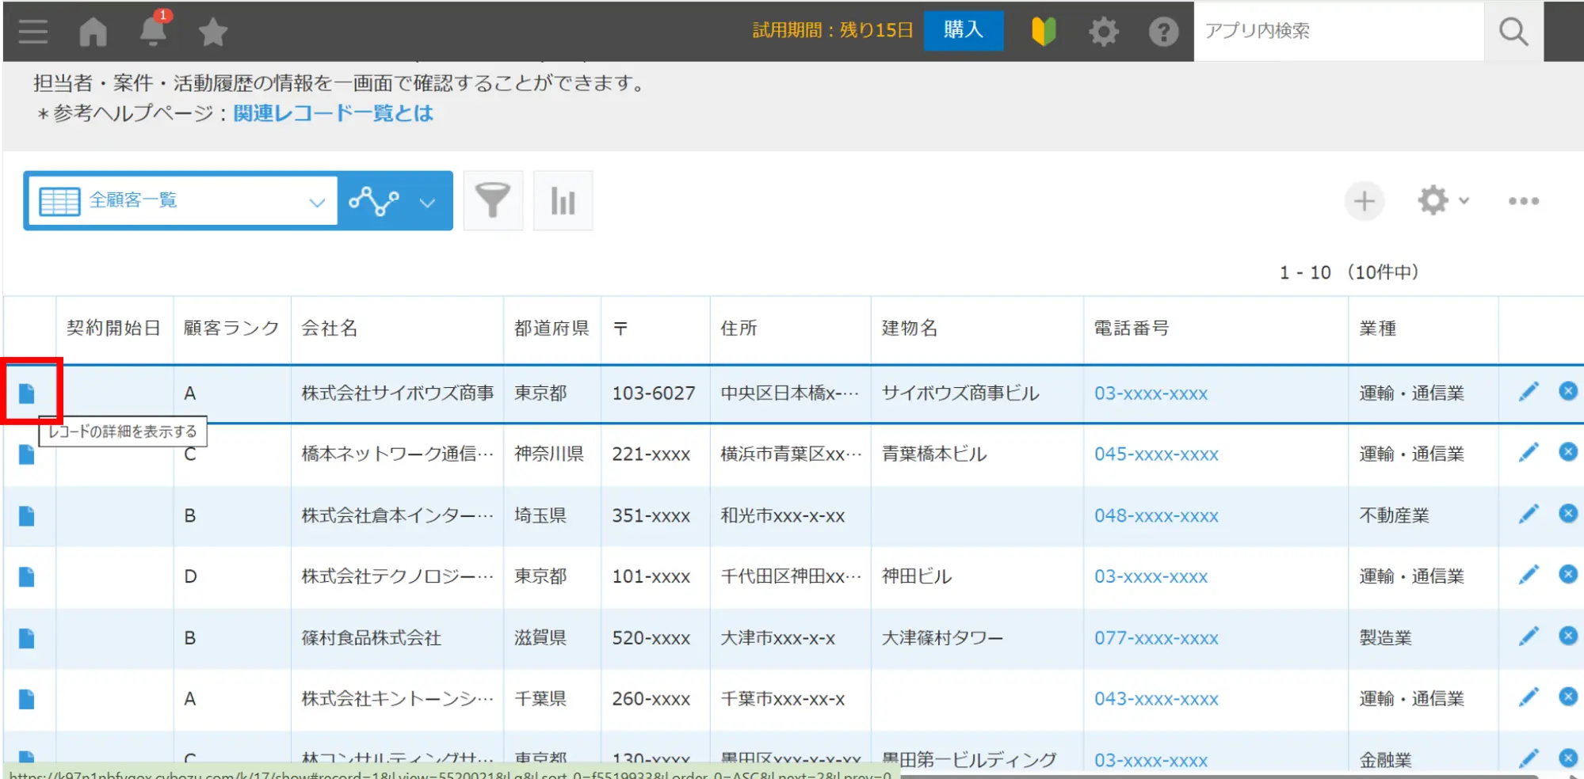
Task: Go to the portal home icon
Action: point(93,32)
